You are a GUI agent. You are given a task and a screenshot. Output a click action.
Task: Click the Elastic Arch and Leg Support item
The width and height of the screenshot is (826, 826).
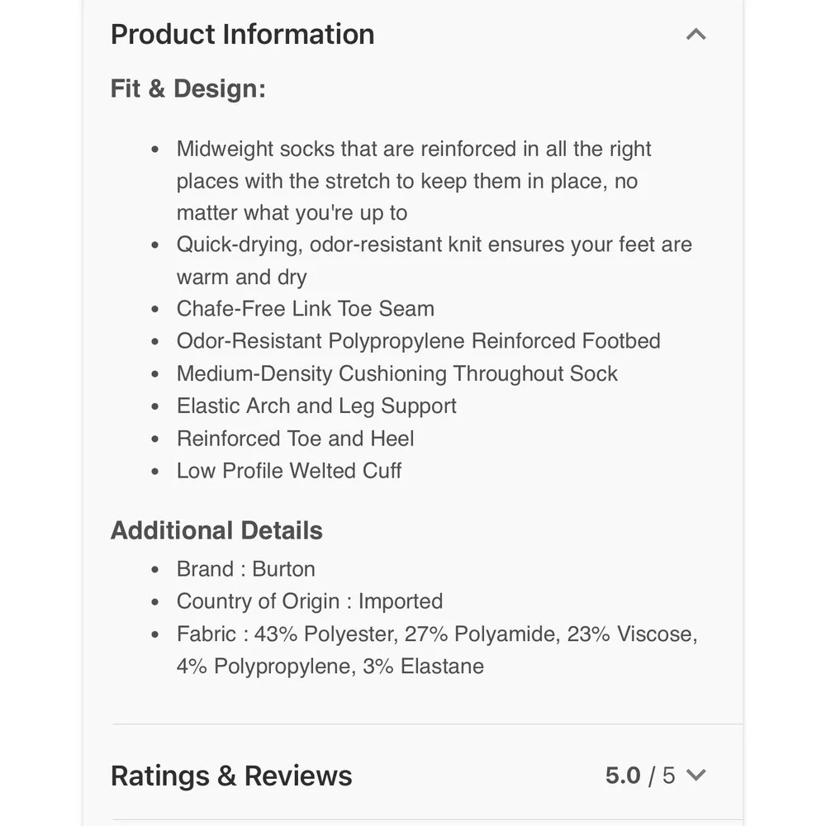click(x=316, y=406)
